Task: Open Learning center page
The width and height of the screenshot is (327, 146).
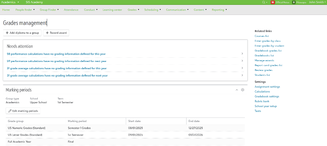Action: tap(112, 10)
